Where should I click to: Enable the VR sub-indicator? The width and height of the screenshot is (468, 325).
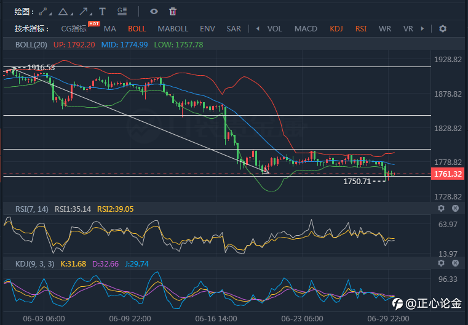pyautogui.click(x=408, y=29)
